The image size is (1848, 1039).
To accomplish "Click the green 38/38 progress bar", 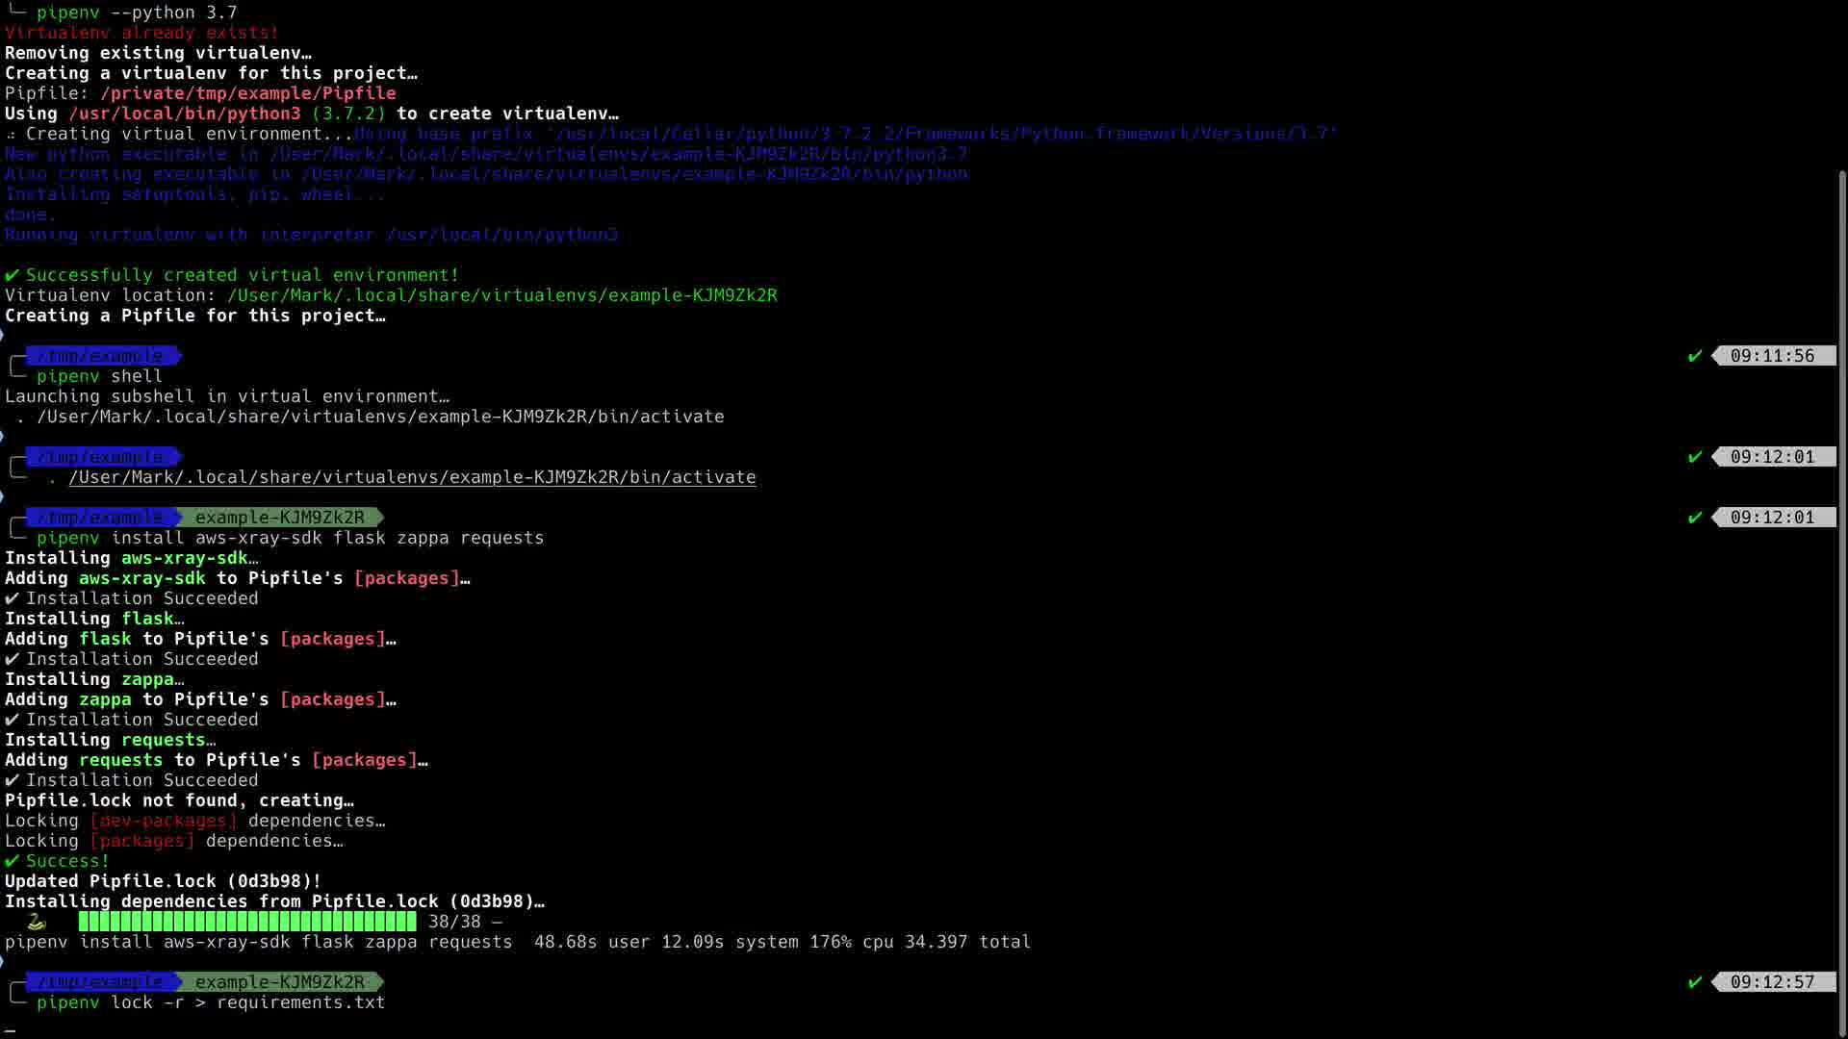I will (x=247, y=922).
